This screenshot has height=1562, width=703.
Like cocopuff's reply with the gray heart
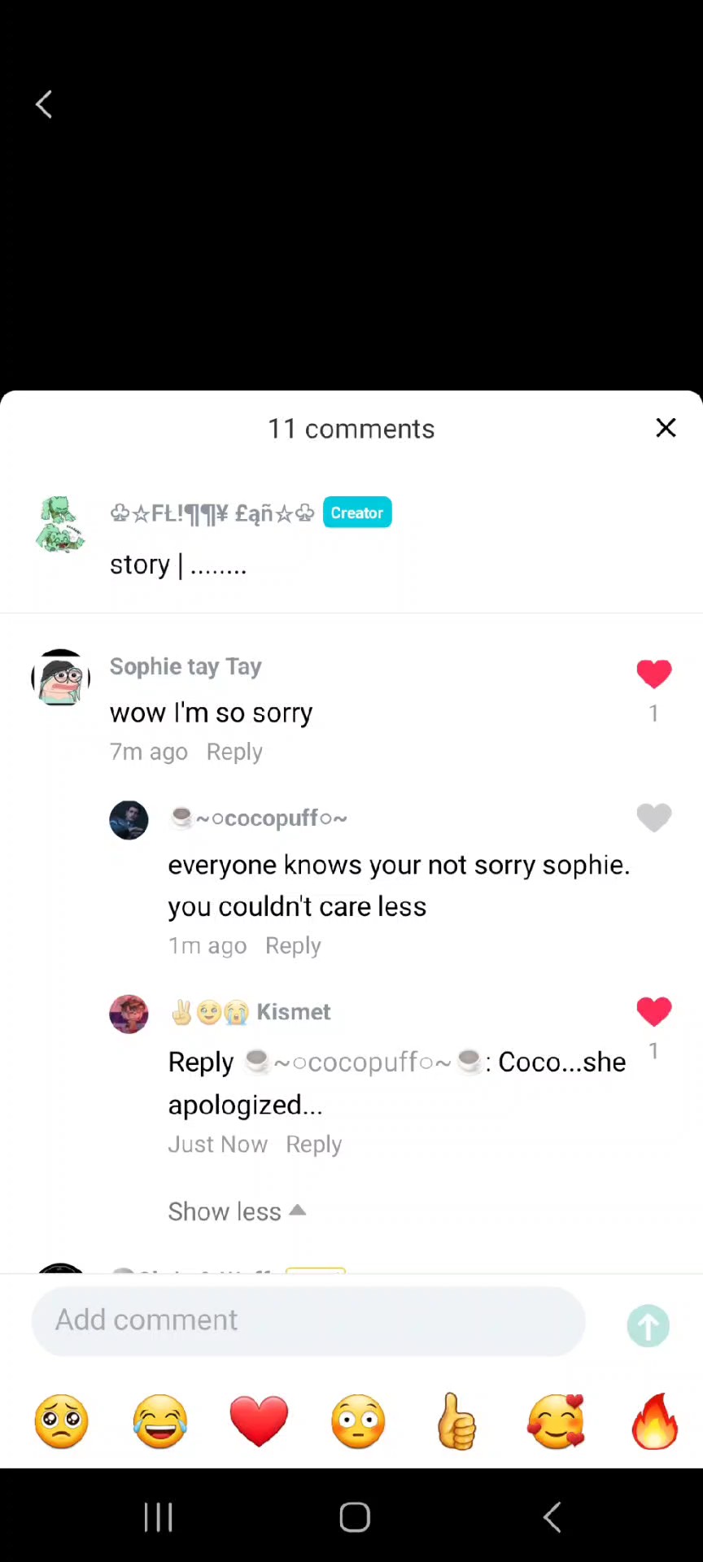click(654, 818)
